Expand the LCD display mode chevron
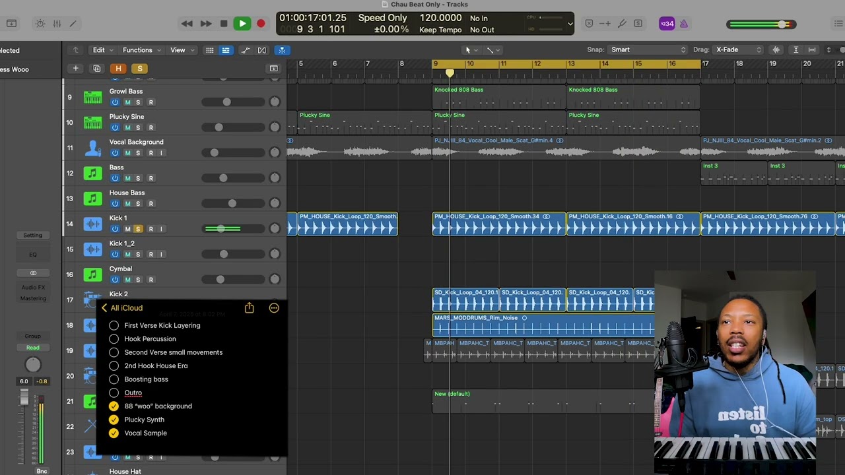The height and width of the screenshot is (475, 845). tap(570, 24)
